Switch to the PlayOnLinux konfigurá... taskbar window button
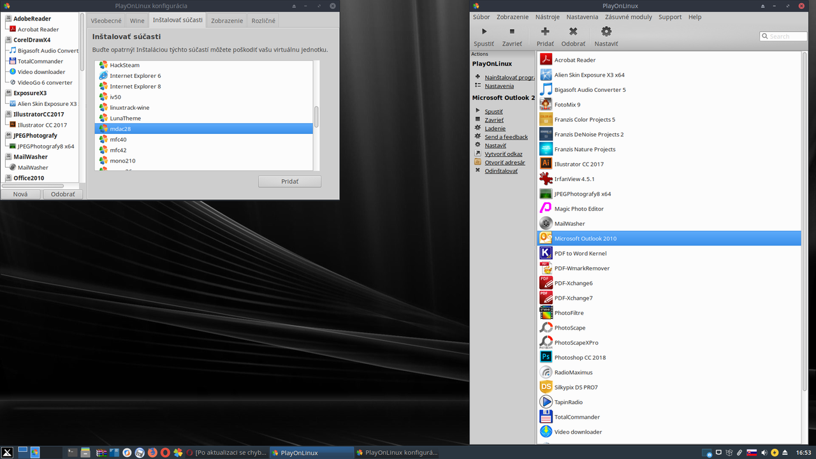 click(397, 453)
